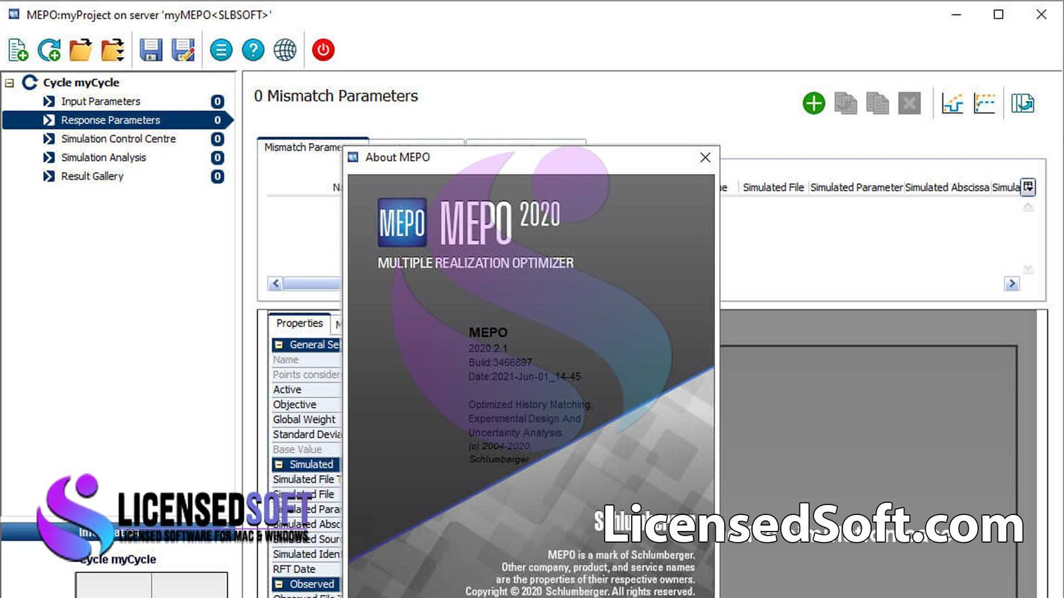Click the Simulated Parameter column header
The image size is (1064, 598).
click(857, 187)
